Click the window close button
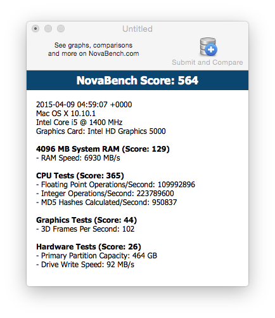This screenshot has height=318, width=275. click(x=35, y=29)
